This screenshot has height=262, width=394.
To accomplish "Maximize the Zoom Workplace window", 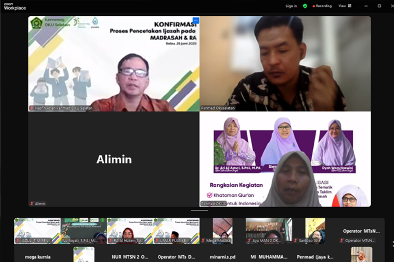I will [x=379, y=6].
